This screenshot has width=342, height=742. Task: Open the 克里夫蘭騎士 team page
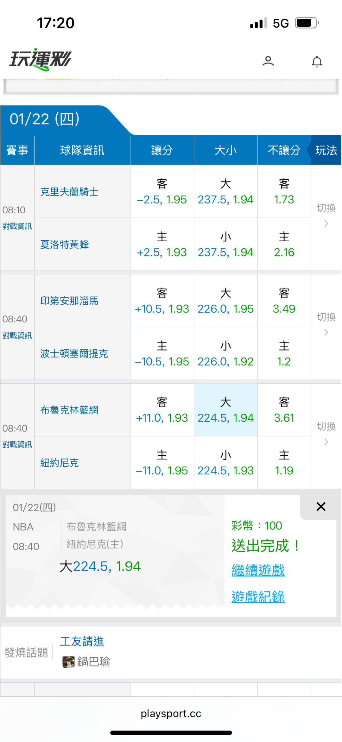coord(69,192)
